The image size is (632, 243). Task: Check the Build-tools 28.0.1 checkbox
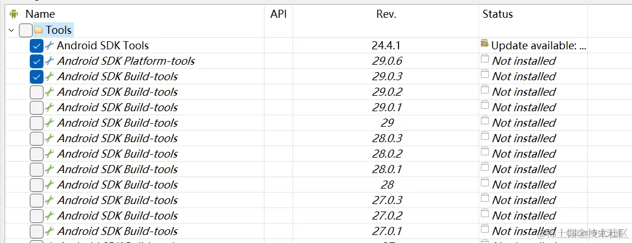(x=37, y=170)
